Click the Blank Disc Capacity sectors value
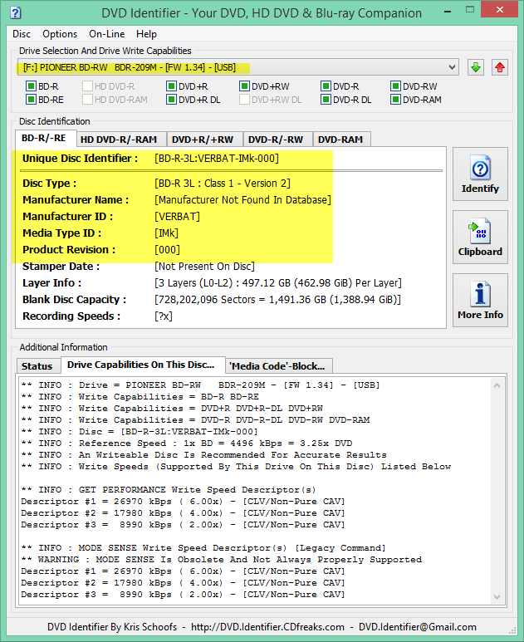Image resolution: width=524 pixels, height=642 pixels. (x=277, y=300)
